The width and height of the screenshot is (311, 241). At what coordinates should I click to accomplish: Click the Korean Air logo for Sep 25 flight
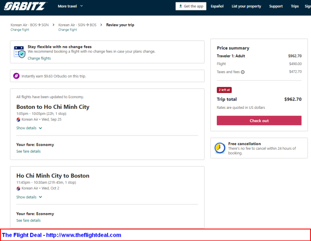pyautogui.click(x=18, y=120)
